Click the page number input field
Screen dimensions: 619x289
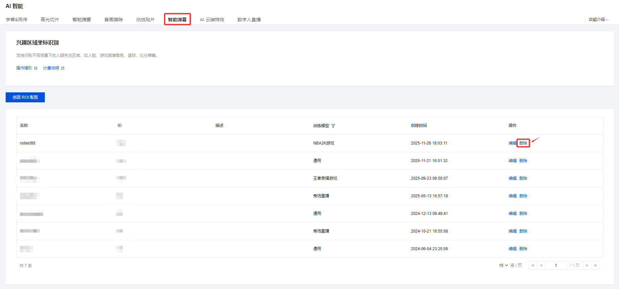coord(556,265)
